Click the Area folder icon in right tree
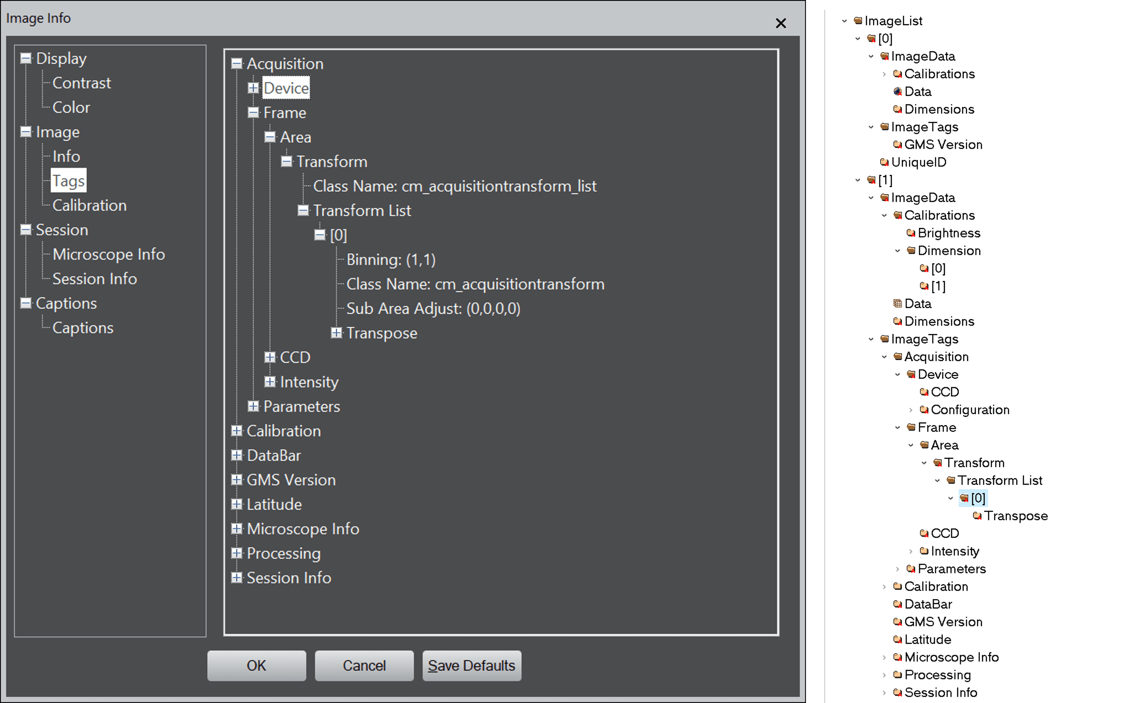1129x703 pixels. point(924,445)
